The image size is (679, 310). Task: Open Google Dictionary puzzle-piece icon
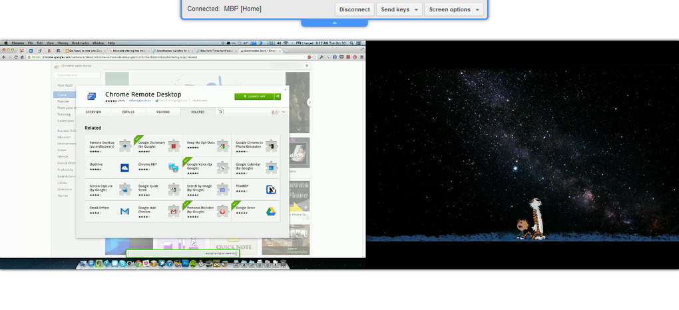[174, 146]
